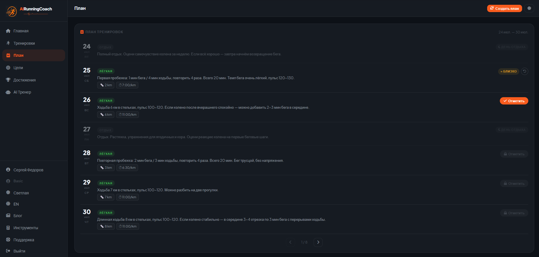Open plan settings gear icon
Image resolution: width=539 pixels, height=257 pixels.
(x=529, y=8)
